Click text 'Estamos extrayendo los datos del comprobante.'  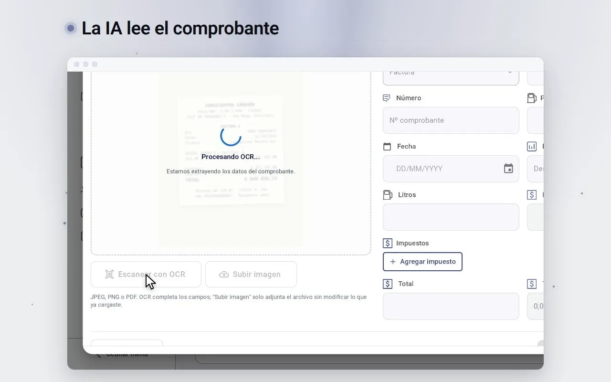[231, 171]
